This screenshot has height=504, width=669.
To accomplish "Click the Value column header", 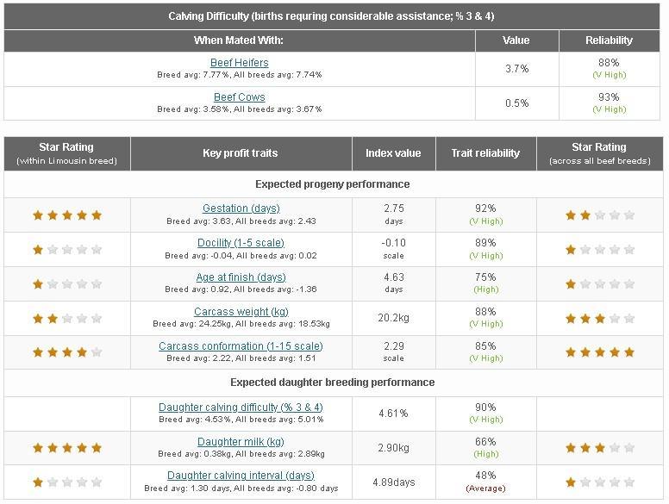I will (516, 40).
